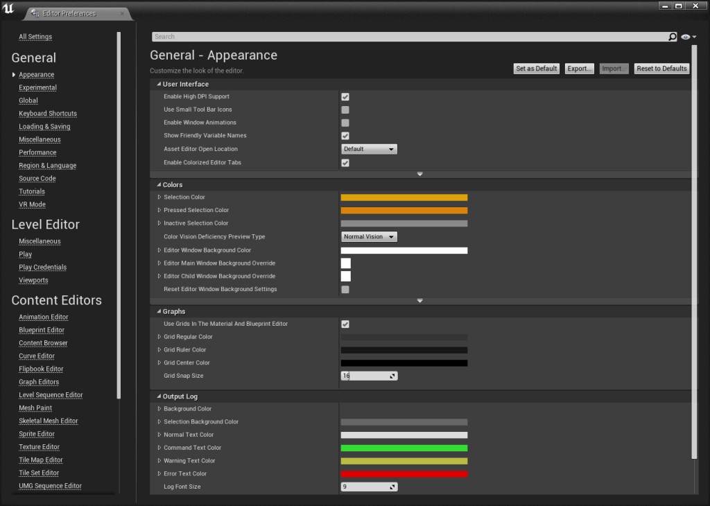710x506 pixels.
Task: Open Content Browser settings
Action: 43,343
